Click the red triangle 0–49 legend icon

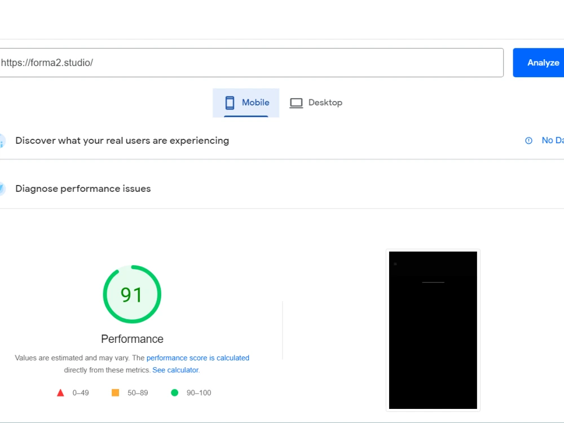[x=60, y=393]
